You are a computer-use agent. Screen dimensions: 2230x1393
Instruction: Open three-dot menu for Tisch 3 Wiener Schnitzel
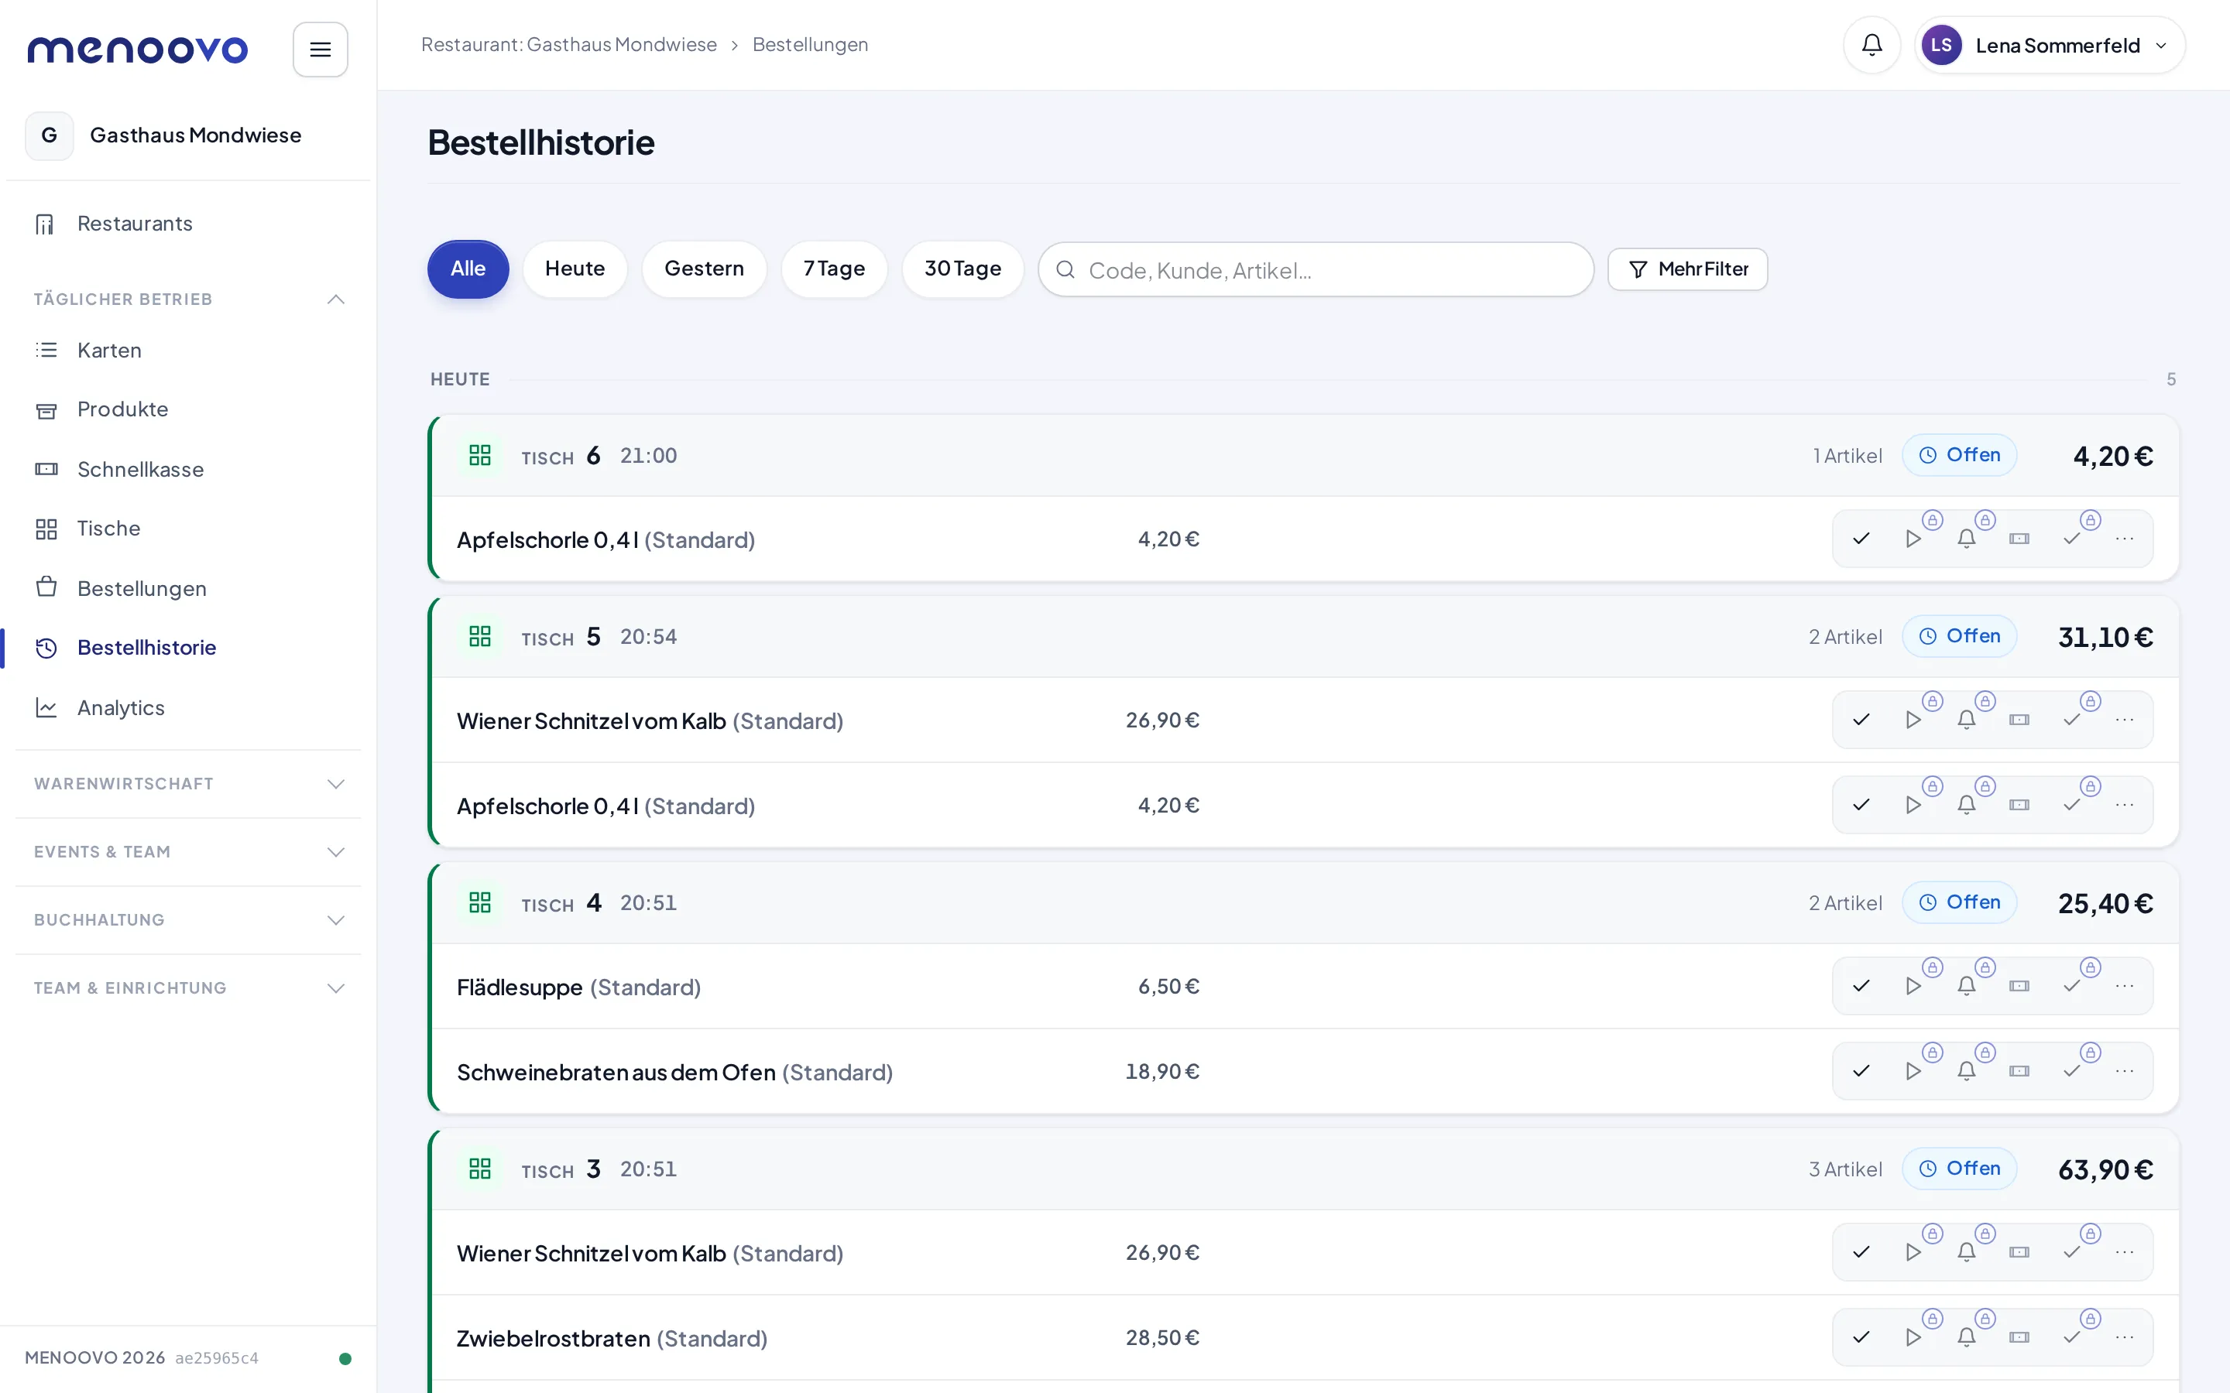coord(2124,1252)
